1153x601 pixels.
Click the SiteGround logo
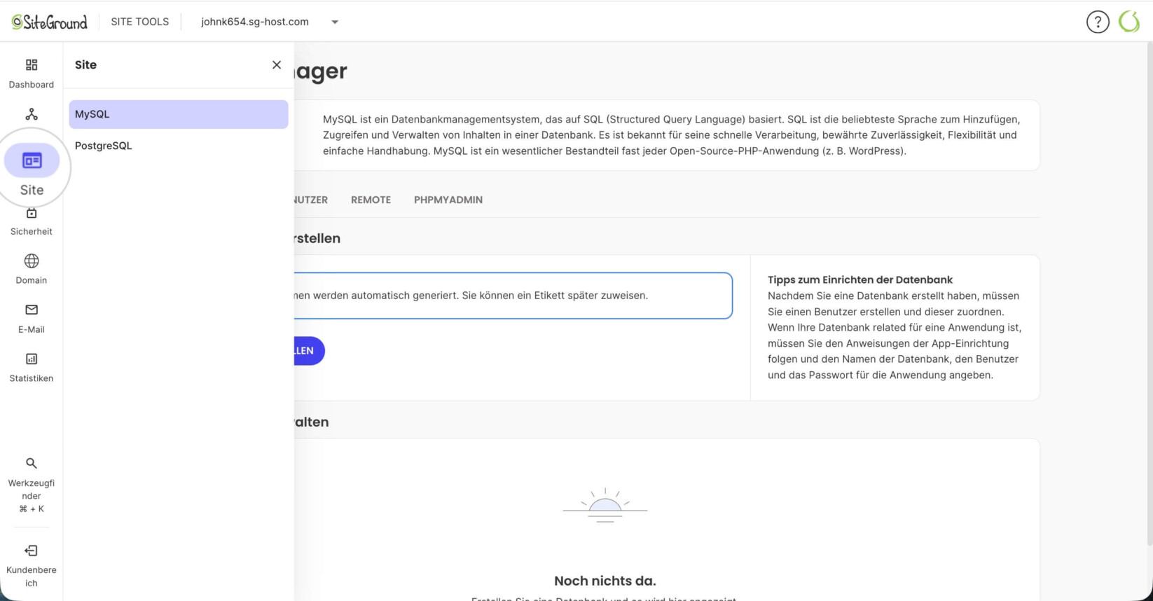49,22
